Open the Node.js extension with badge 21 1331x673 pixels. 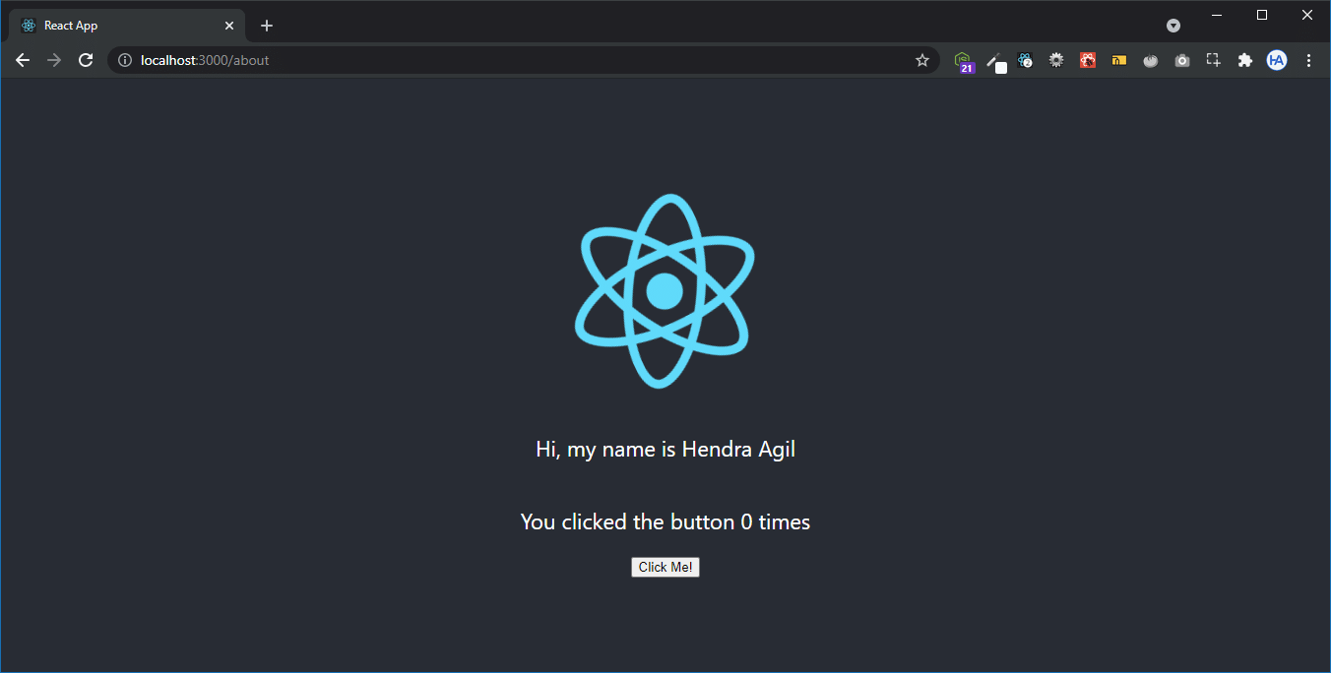coord(963,61)
